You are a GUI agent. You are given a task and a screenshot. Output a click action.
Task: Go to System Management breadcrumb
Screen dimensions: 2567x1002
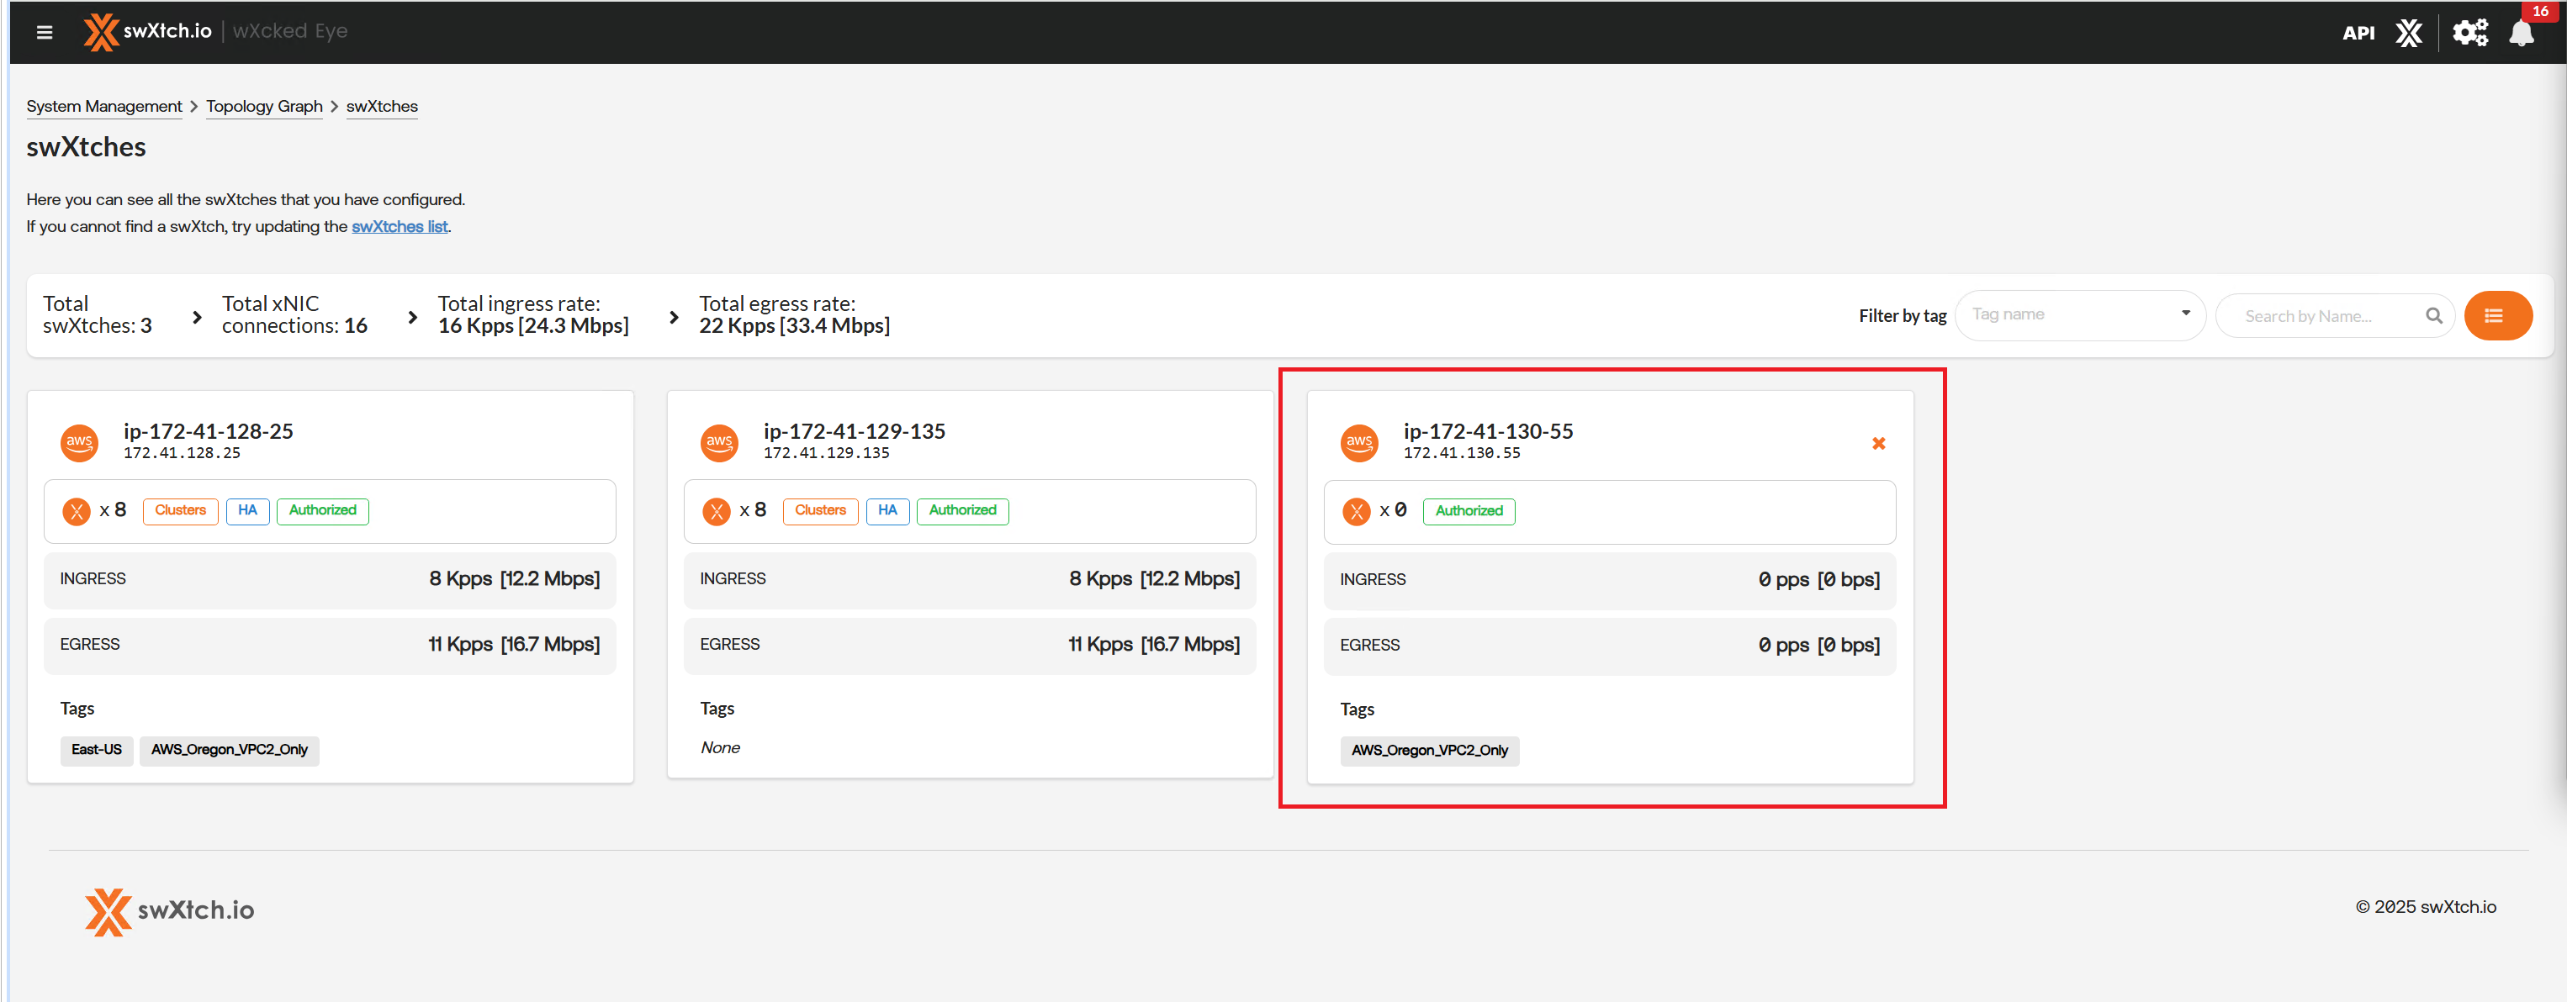[x=103, y=107]
